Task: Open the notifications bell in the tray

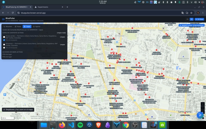Action: [135, 2]
